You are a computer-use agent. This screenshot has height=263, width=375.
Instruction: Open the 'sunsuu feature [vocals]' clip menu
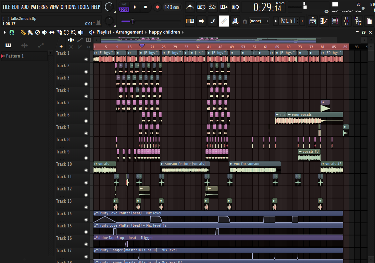click(x=163, y=164)
